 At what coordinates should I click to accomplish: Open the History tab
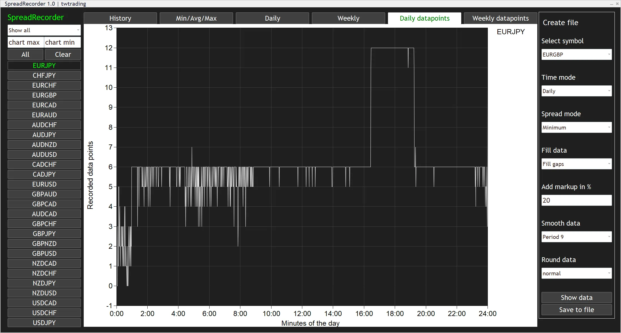tap(120, 18)
